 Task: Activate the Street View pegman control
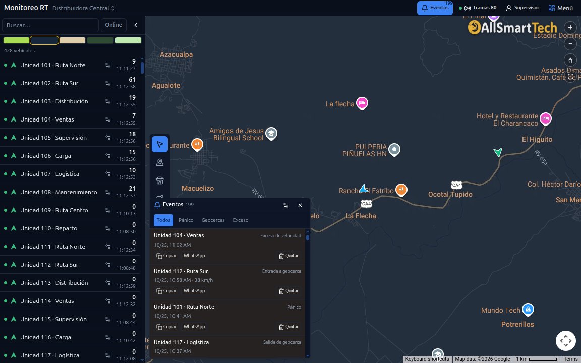click(570, 60)
